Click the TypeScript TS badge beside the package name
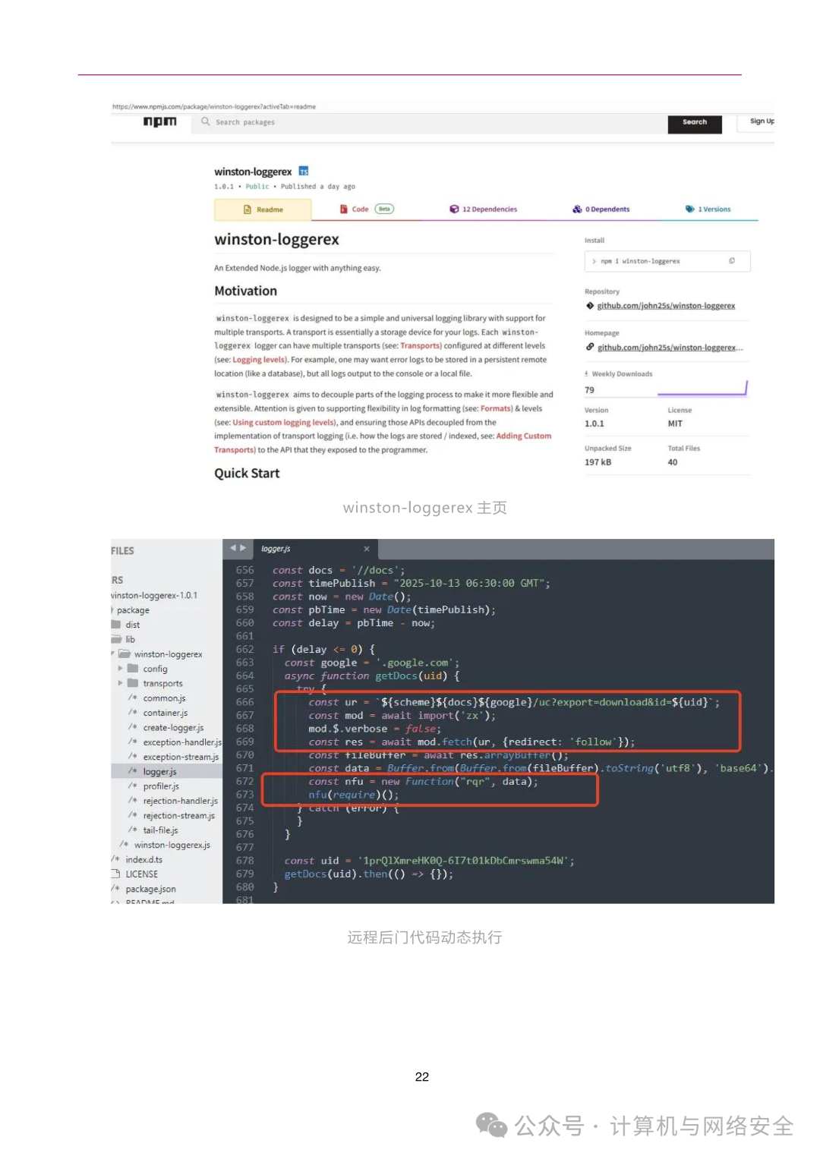Image resolution: width=820 pixels, height=1159 pixels. [304, 172]
